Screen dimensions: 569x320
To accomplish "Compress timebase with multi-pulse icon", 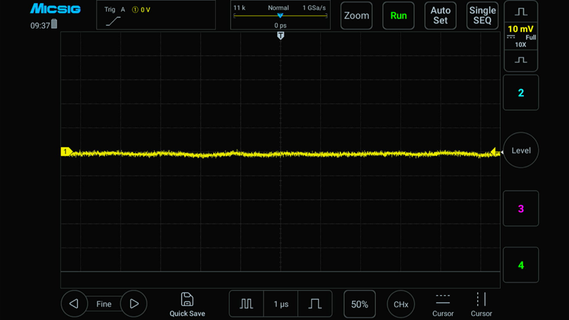I will [247, 304].
